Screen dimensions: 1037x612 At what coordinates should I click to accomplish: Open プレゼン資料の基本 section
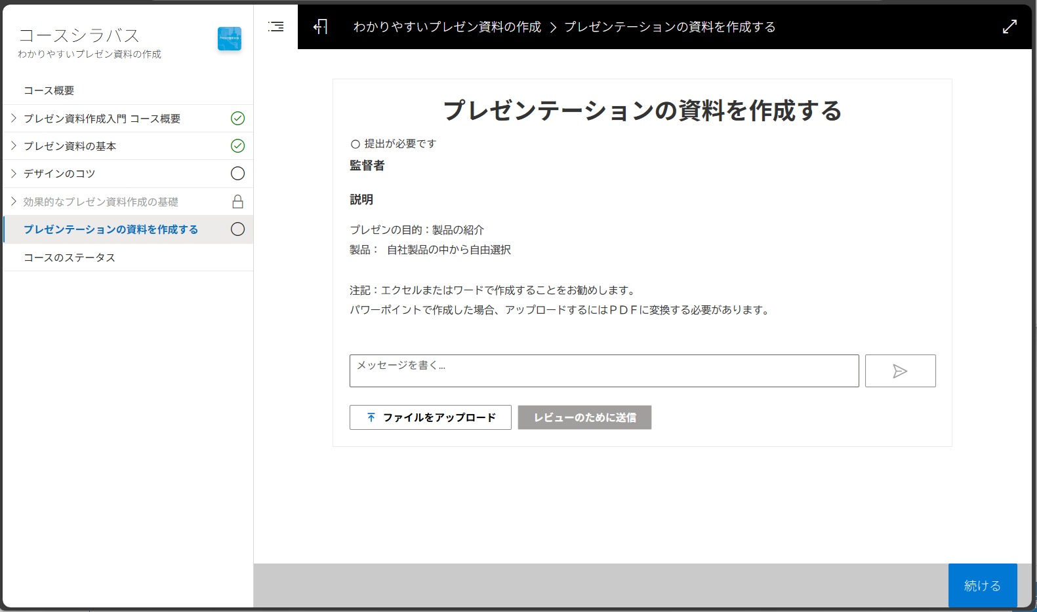point(70,146)
